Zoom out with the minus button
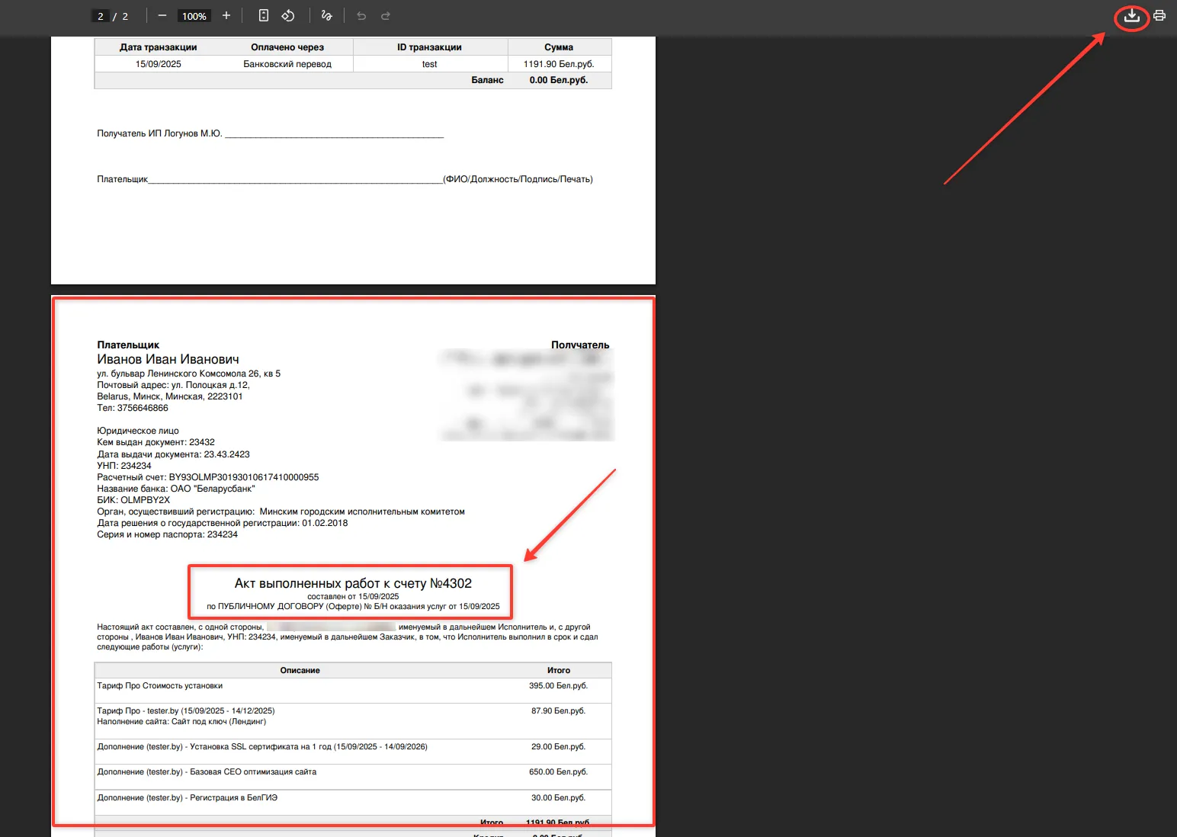This screenshot has width=1177, height=837. [162, 16]
